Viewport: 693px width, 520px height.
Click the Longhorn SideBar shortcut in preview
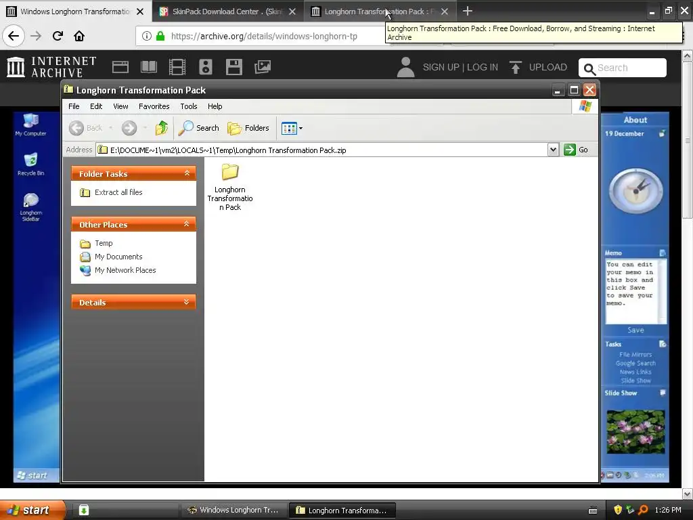30,207
